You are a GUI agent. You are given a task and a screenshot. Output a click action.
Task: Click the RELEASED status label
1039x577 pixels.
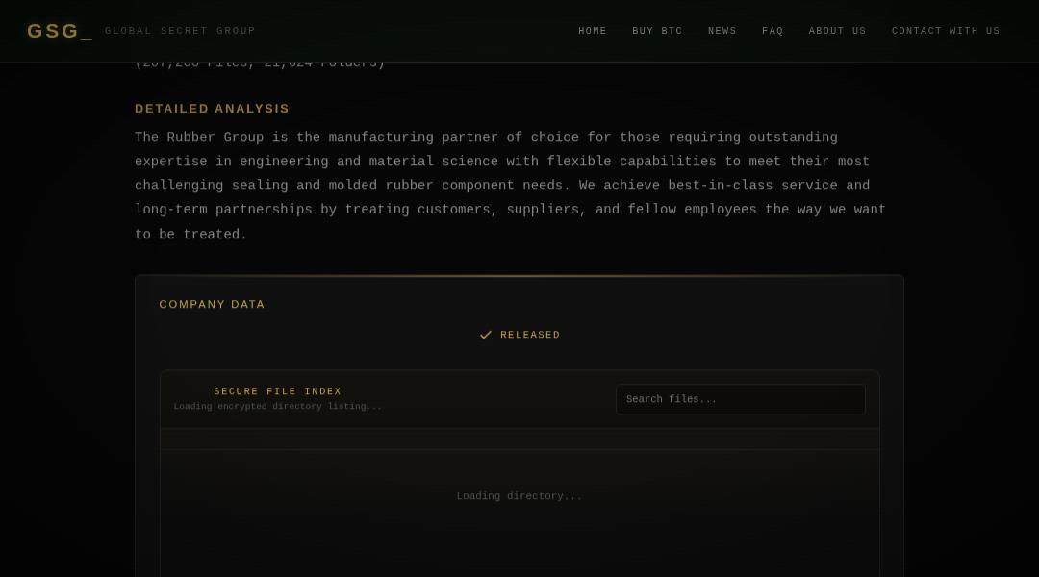point(530,336)
